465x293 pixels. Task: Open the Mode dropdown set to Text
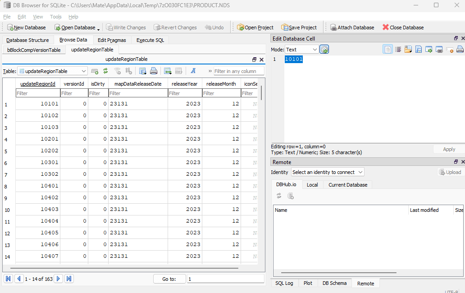(x=301, y=50)
